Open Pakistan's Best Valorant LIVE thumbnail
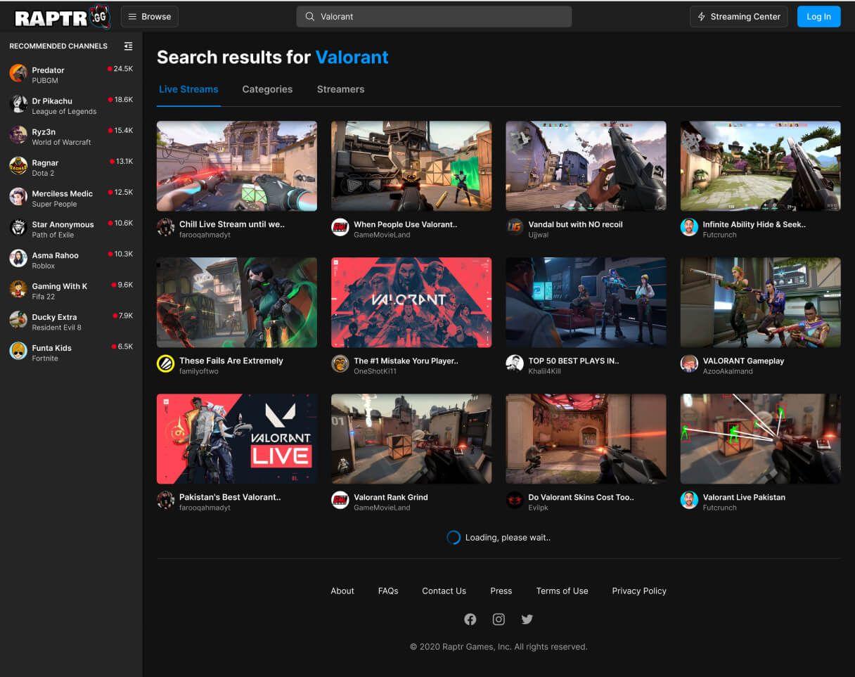 tap(237, 439)
